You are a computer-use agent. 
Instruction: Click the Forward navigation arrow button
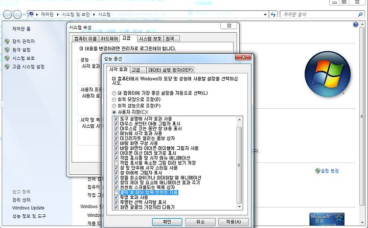pos(17,14)
